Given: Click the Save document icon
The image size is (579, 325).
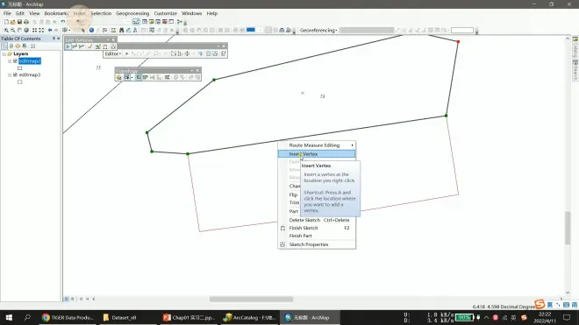Looking at the screenshot, I should click(x=19, y=22).
